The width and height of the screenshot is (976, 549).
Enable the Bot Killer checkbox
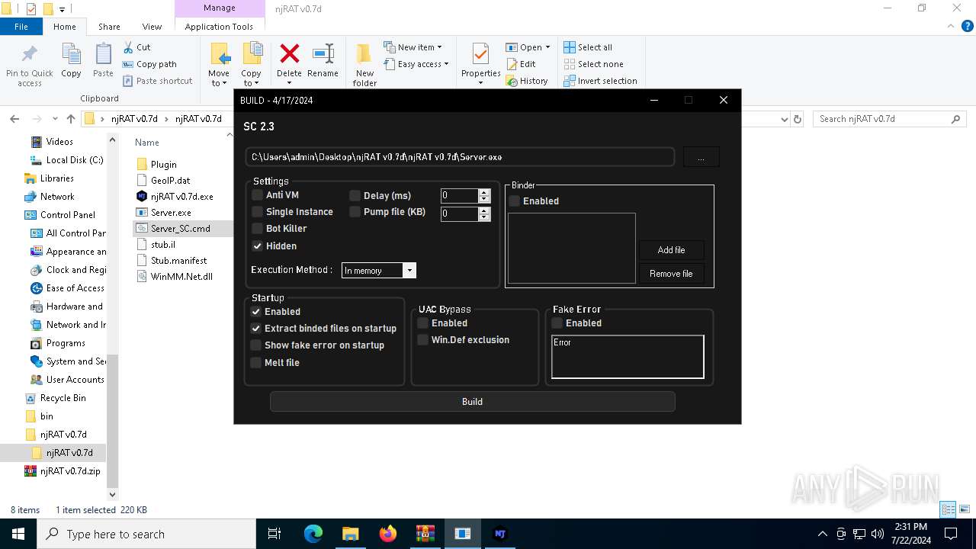tap(257, 229)
